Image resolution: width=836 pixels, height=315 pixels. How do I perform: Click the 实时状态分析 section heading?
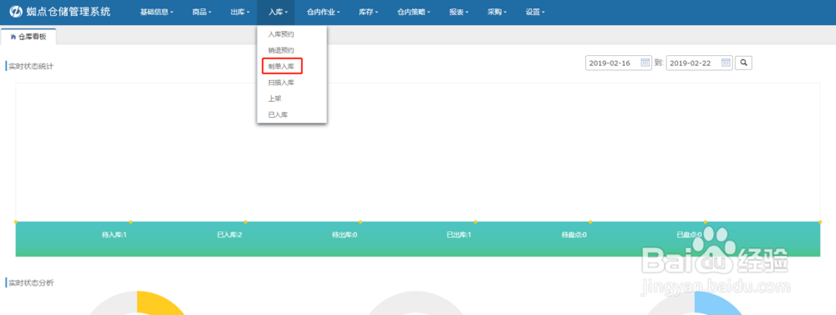pos(31,282)
